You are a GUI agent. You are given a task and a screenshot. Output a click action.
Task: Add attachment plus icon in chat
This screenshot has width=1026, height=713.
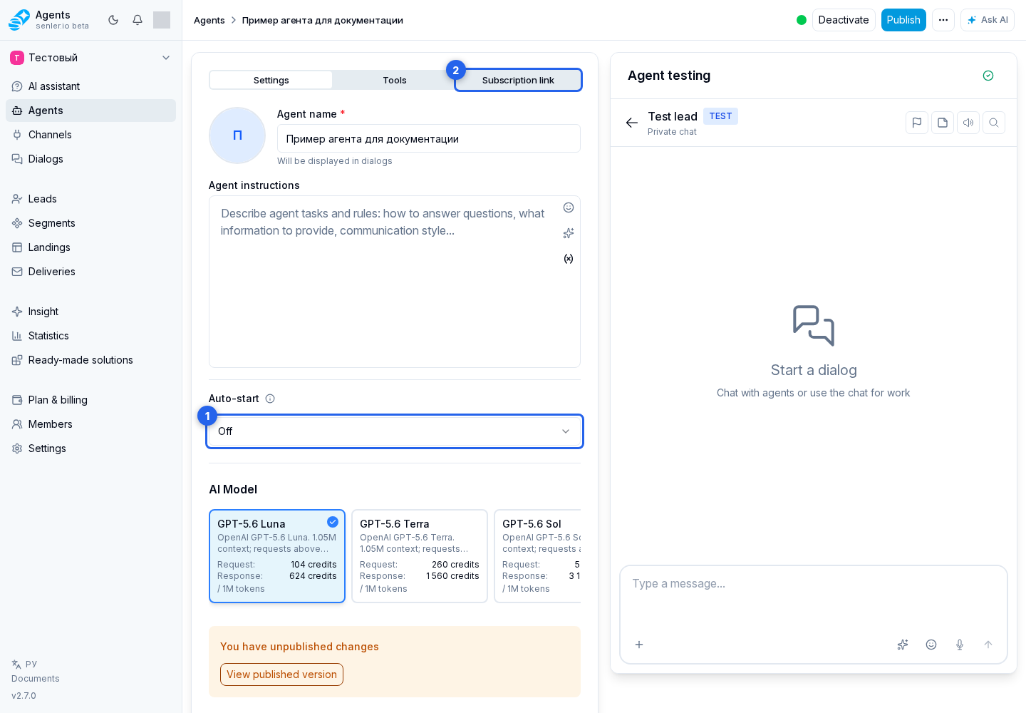(x=639, y=645)
